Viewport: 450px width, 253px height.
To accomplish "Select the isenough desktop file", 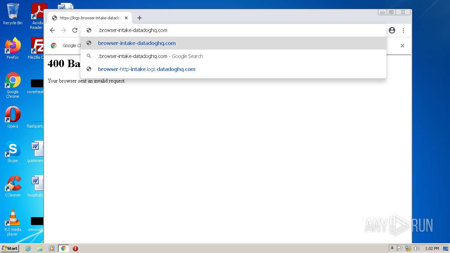I will [36, 224].
